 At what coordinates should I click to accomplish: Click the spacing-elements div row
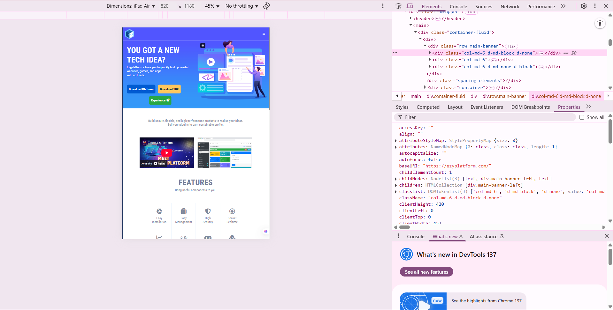pyautogui.click(x=474, y=80)
